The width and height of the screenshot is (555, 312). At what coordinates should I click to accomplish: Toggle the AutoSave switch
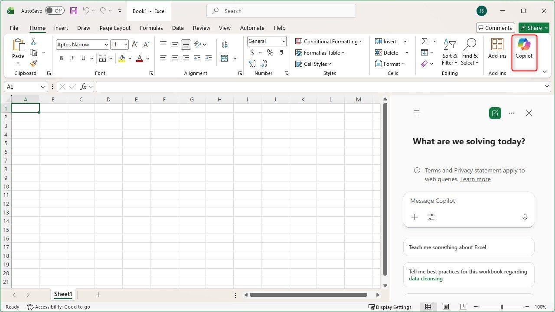pos(55,11)
